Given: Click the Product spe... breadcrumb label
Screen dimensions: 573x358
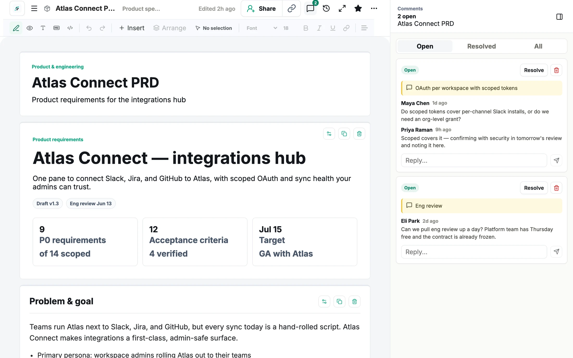Looking at the screenshot, I should point(141,9).
